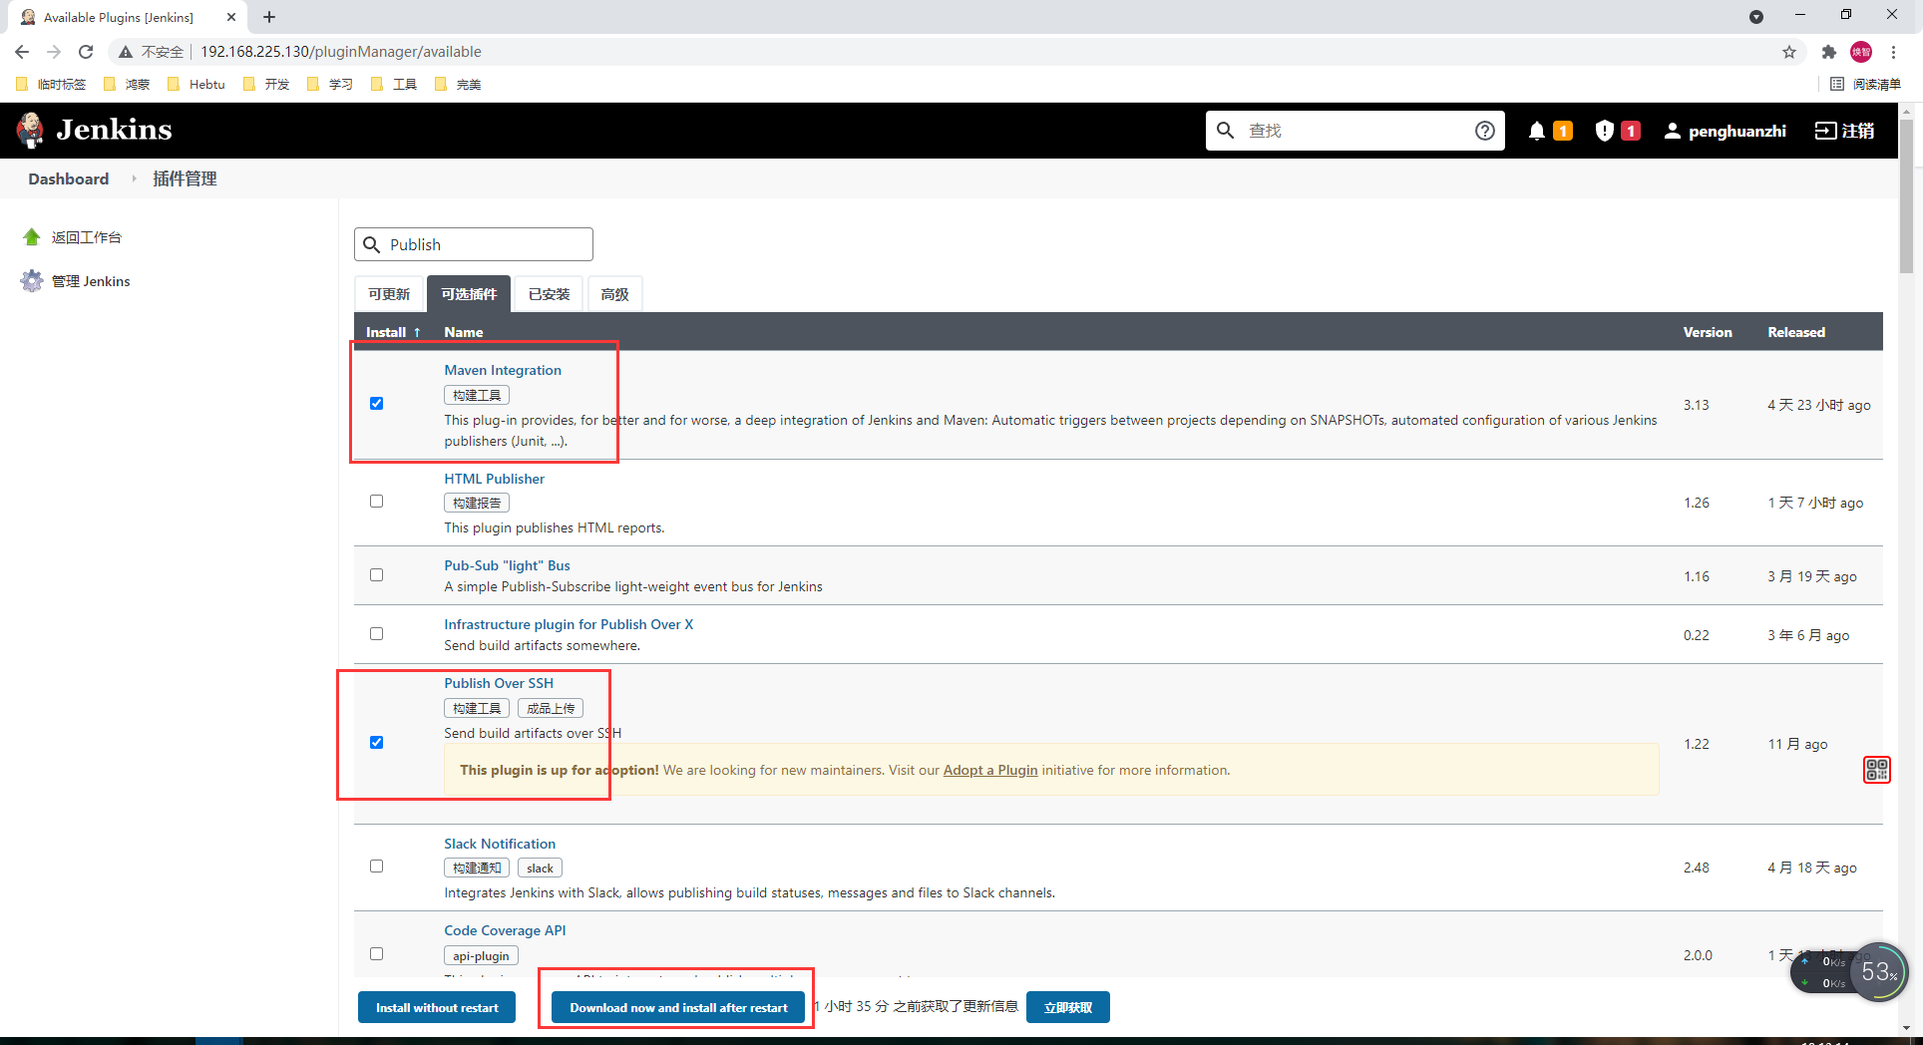This screenshot has width=1923, height=1045.
Task: Open the Hebtu bookmark folder
Action: (x=196, y=85)
